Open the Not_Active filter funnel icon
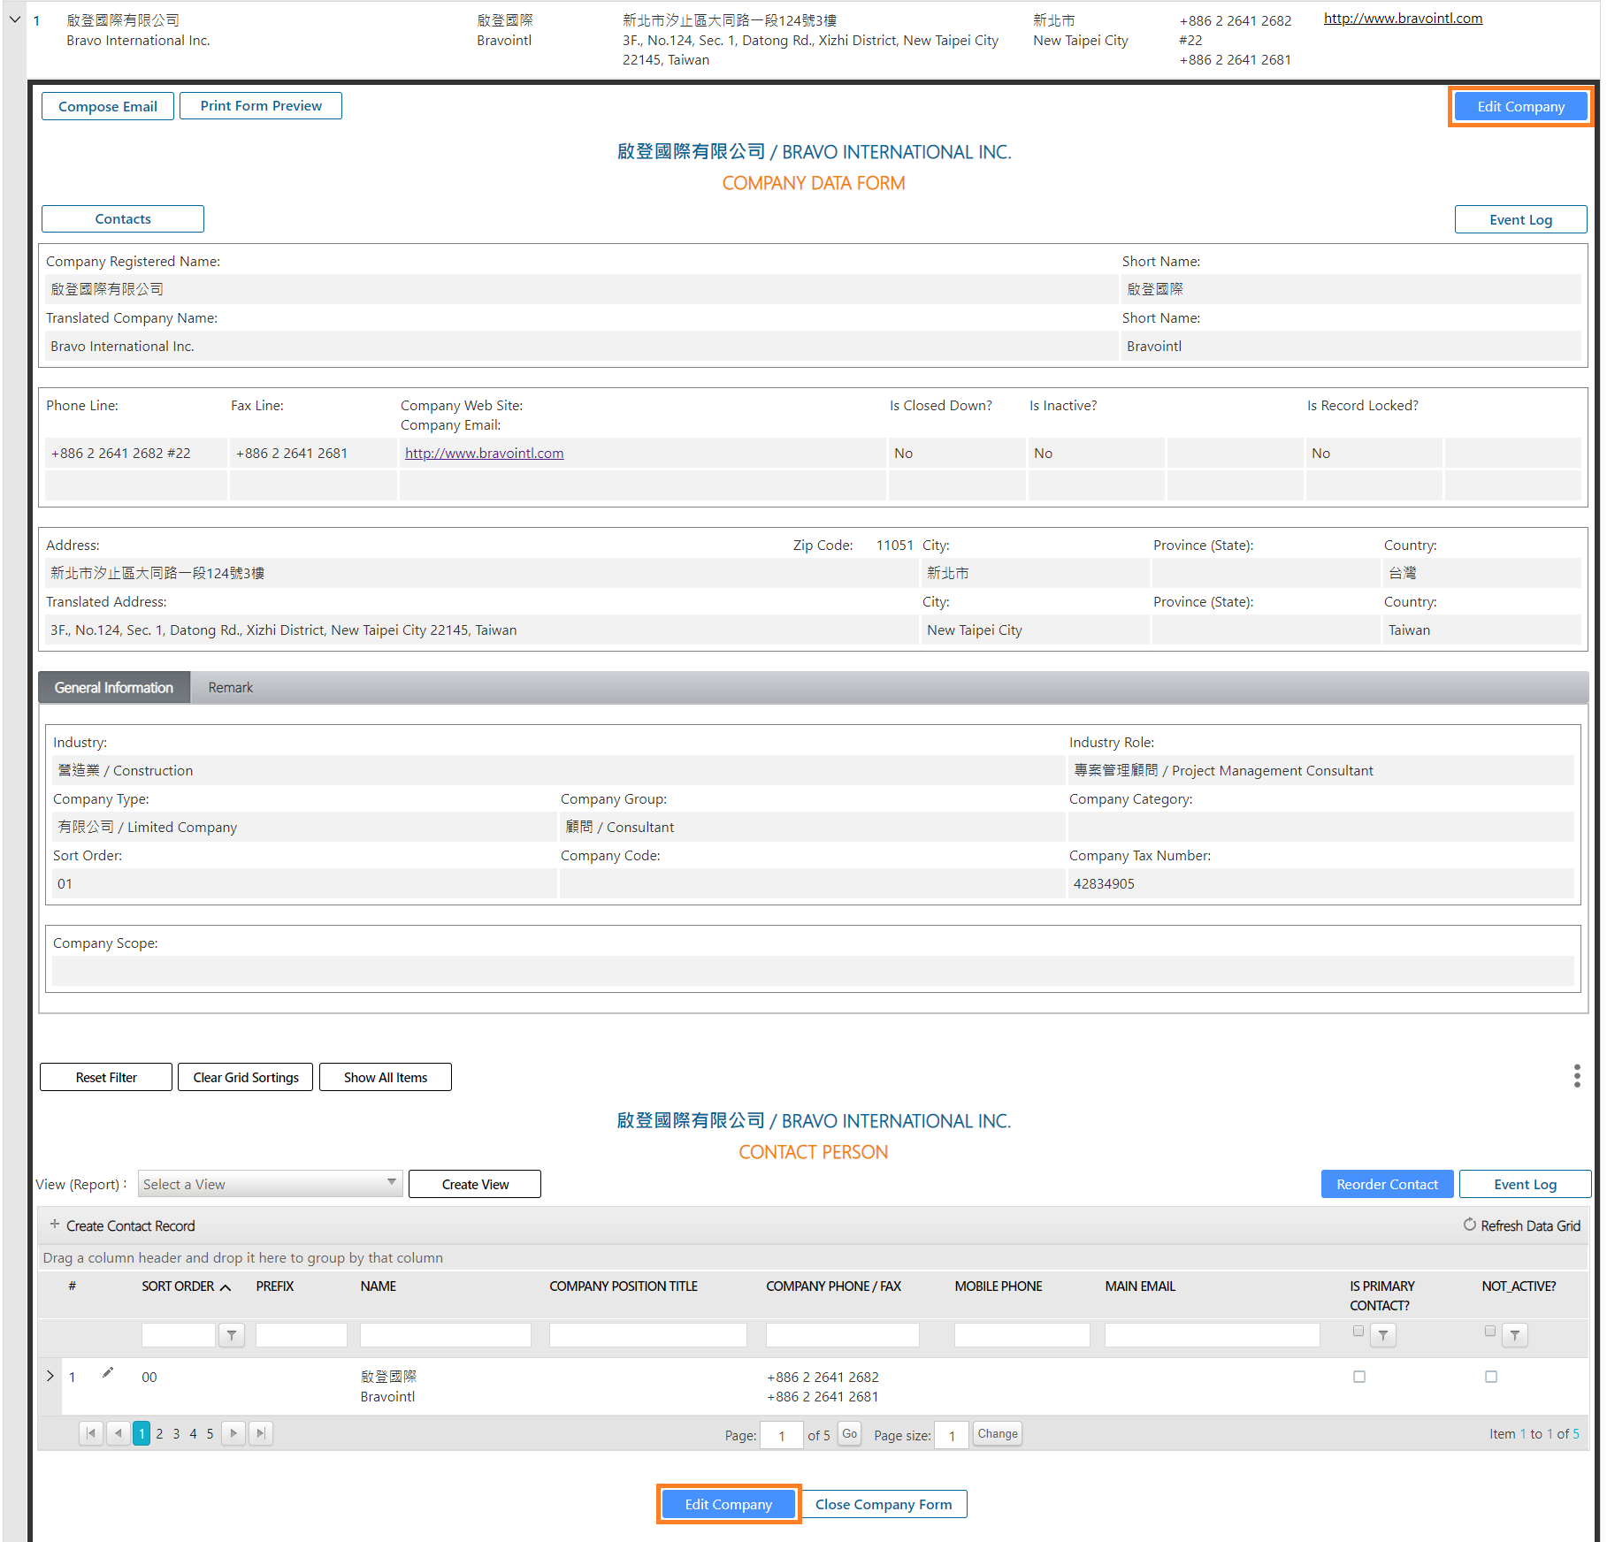 1515,1335
